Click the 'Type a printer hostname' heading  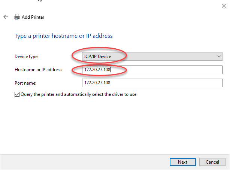(63, 36)
